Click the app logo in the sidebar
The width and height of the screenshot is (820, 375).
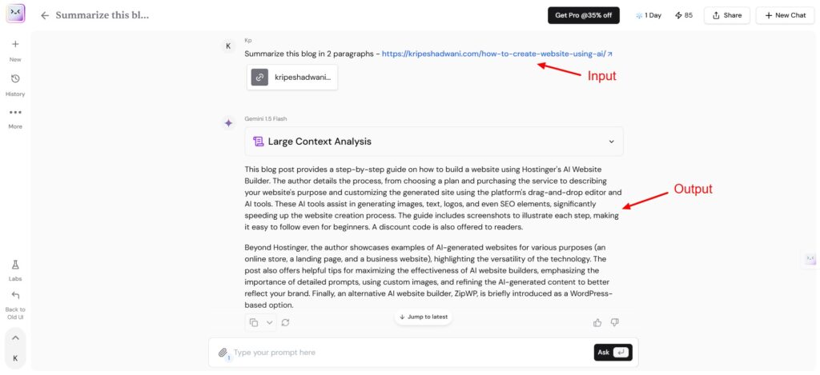pos(15,14)
